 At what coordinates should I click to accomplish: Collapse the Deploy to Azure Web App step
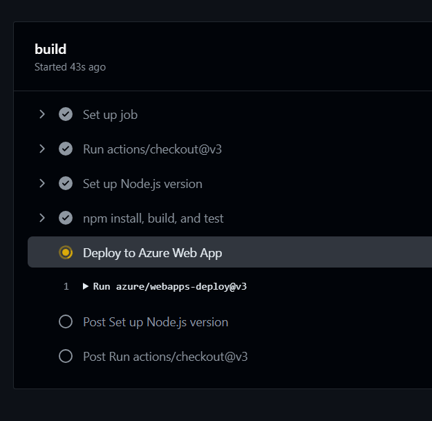click(229, 252)
